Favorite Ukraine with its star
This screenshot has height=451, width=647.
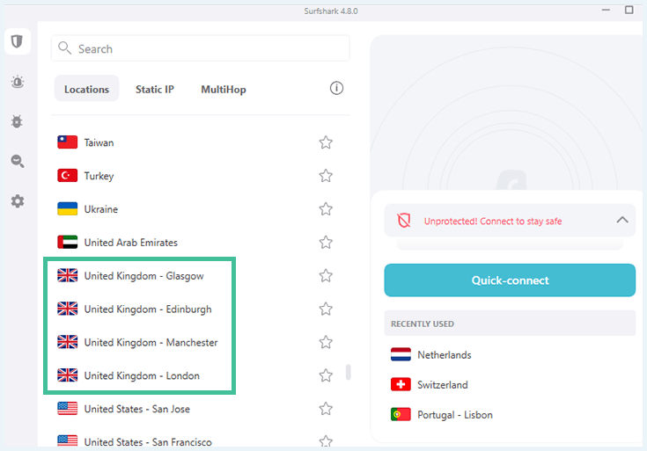(326, 209)
